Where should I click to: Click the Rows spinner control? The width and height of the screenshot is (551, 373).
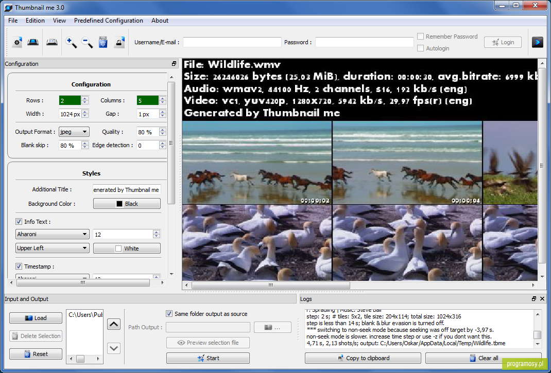pos(84,100)
